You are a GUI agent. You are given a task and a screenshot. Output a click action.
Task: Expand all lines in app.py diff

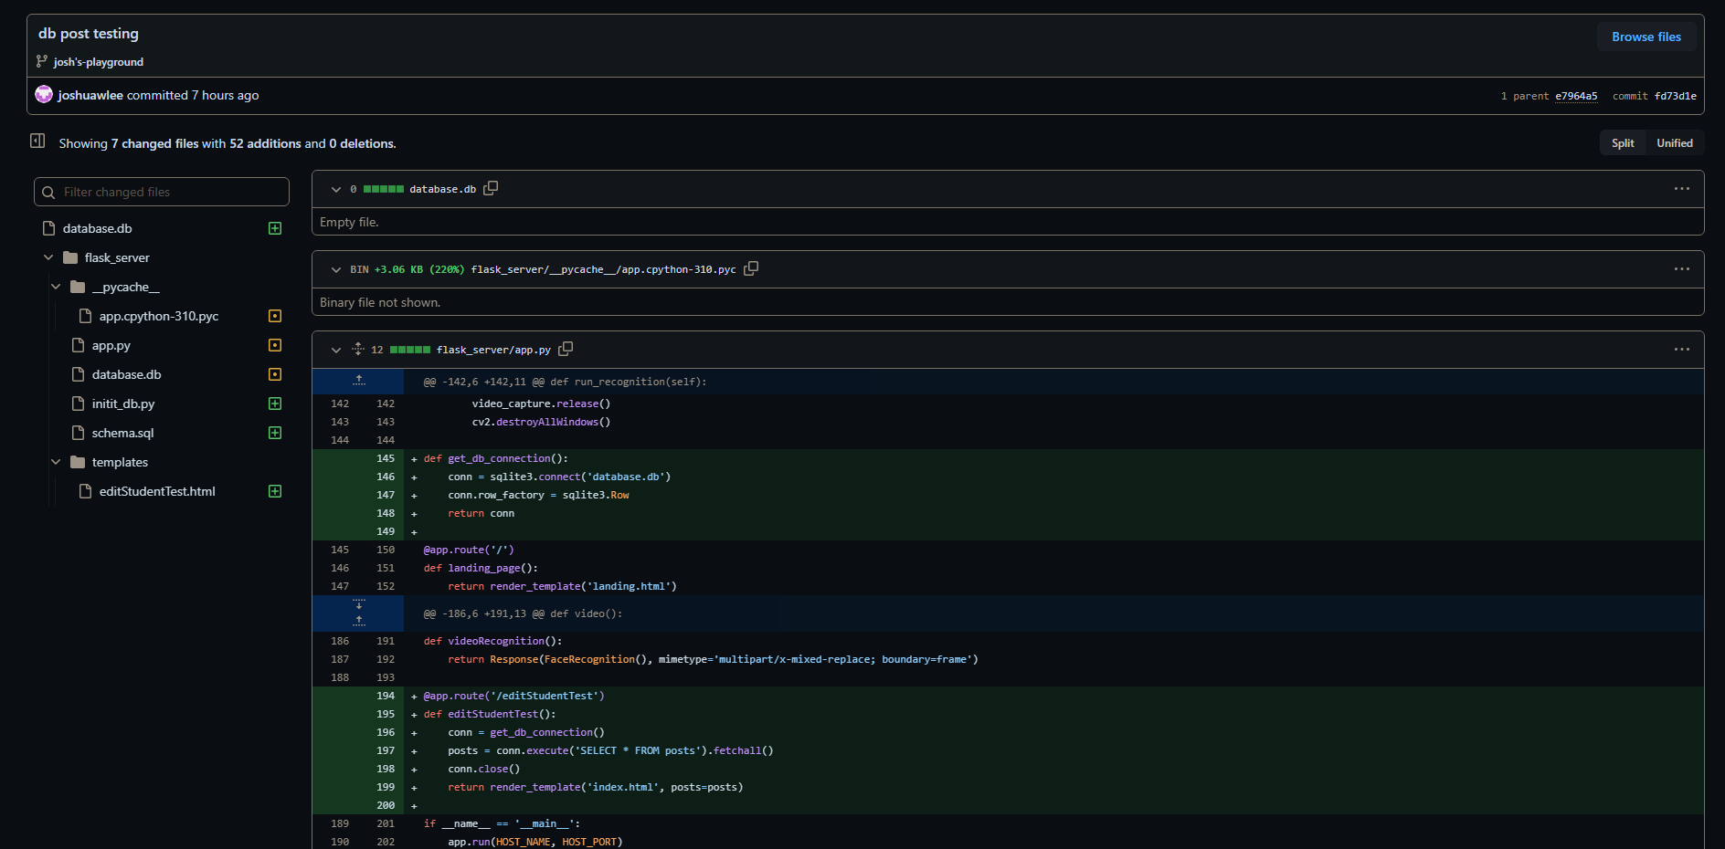[358, 349]
